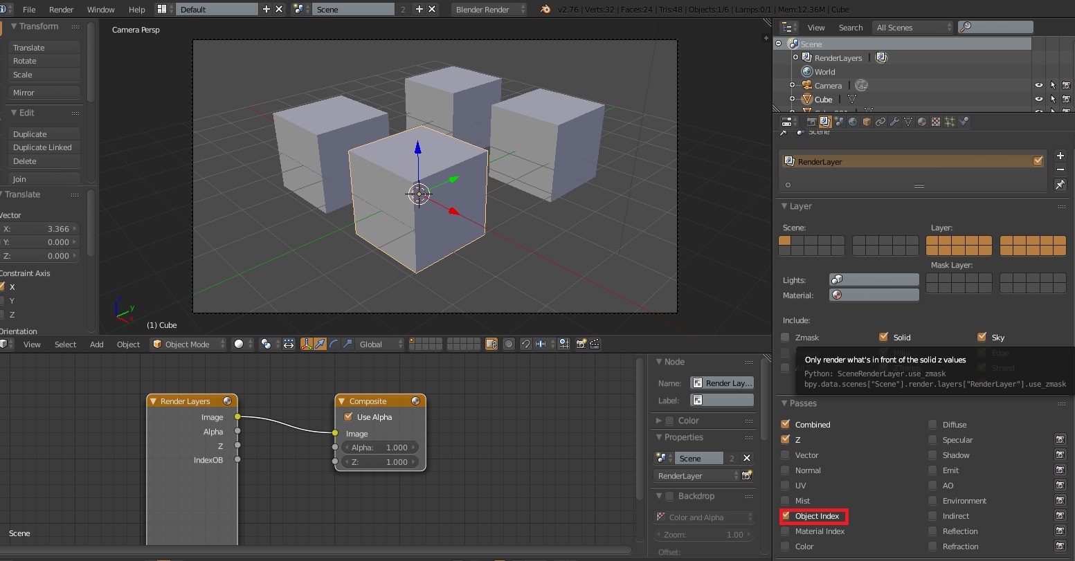
Task: Collapse the Scene tree in outliner
Action: pyautogui.click(x=779, y=44)
